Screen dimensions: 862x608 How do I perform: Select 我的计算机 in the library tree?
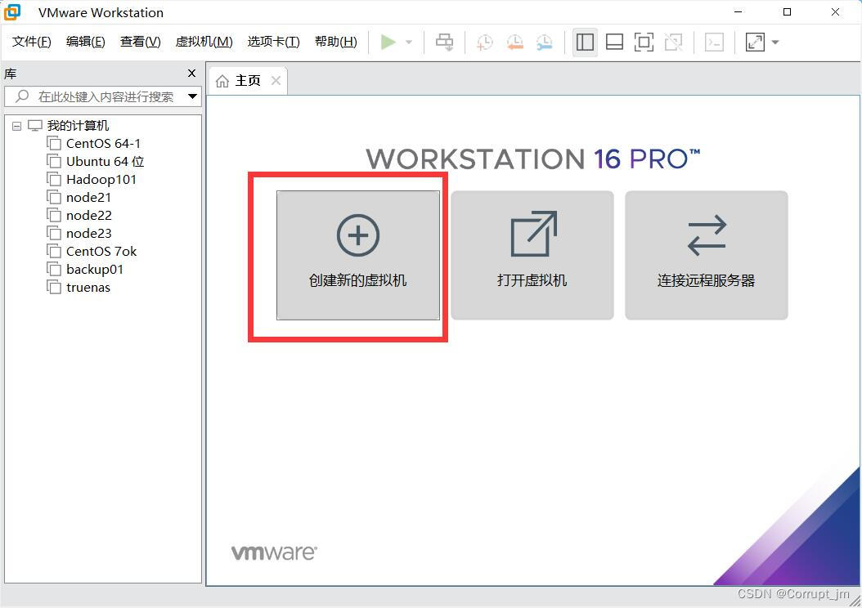click(x=78, y=126)
